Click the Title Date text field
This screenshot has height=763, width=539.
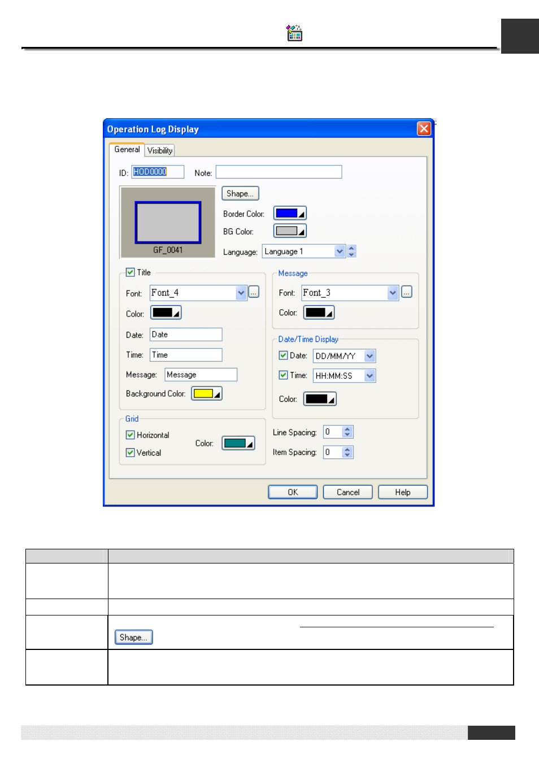pos(186,335)
